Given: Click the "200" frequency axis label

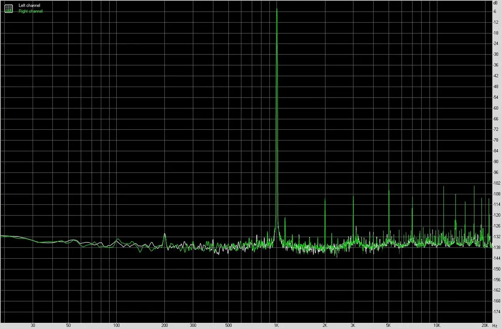Looking at the screenshot, I should click(164, 325).
